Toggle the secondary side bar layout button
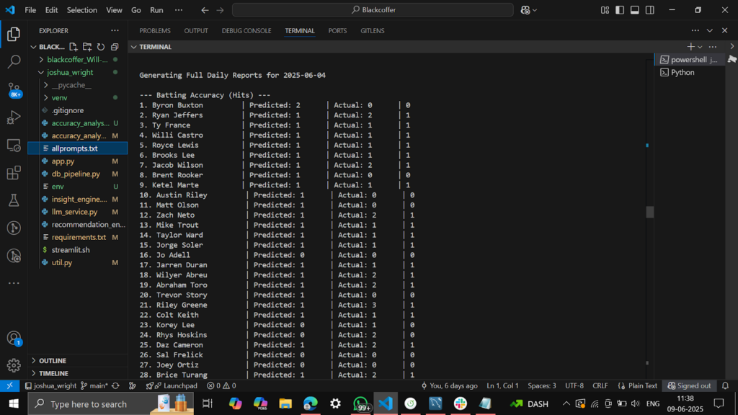Viewport: 738px width, 415px height. pos(650,10)
